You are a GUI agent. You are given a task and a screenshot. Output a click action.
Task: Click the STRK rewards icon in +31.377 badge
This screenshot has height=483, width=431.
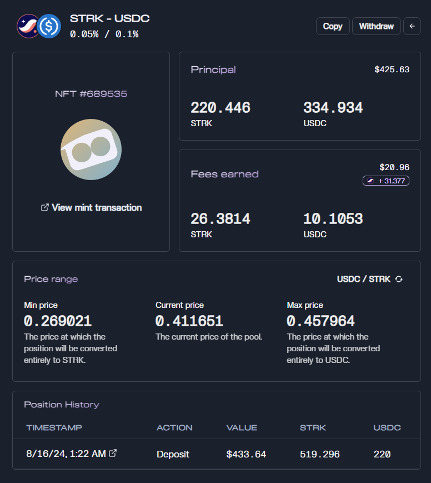pos(370,181)
